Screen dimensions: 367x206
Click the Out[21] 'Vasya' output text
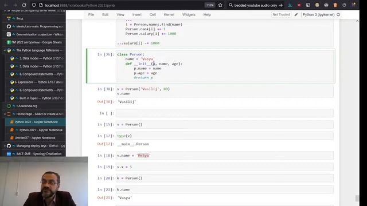click(x=124, y=198)
